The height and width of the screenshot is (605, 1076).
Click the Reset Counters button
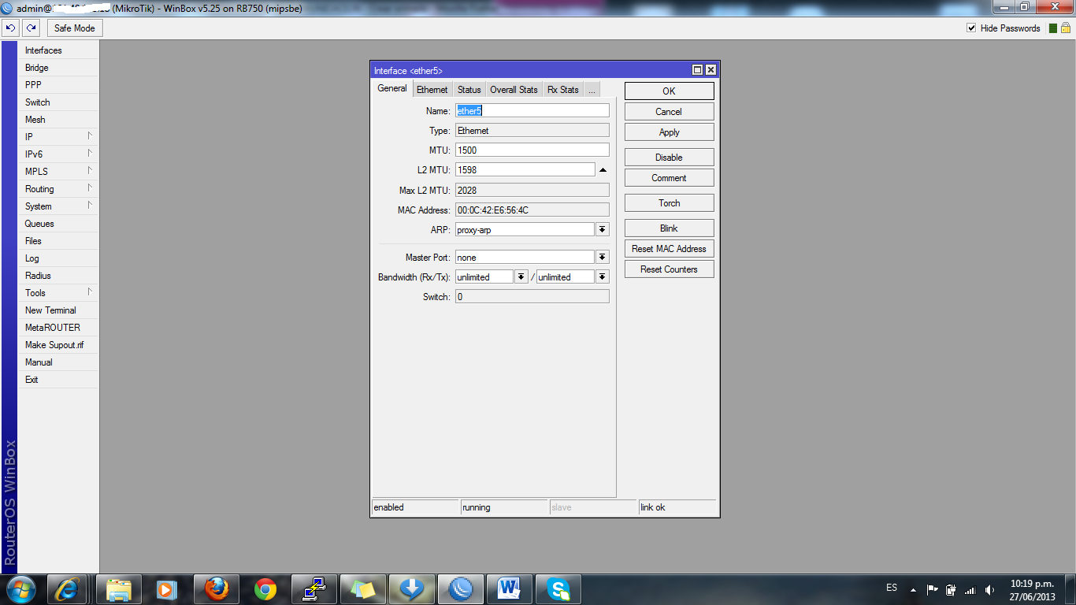670,269
